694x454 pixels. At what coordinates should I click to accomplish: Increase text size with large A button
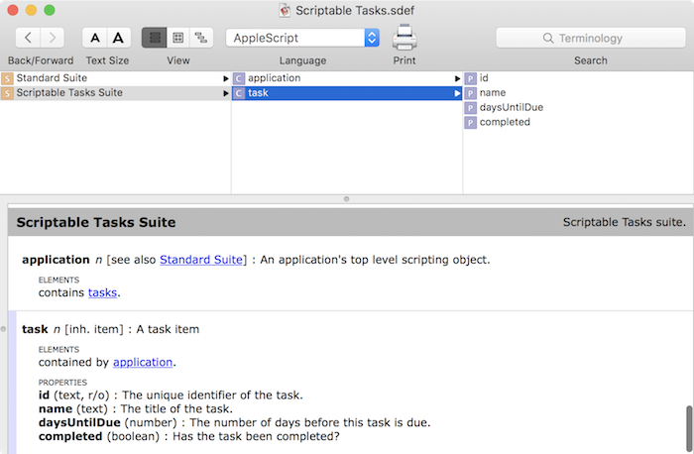pos(119,38)
